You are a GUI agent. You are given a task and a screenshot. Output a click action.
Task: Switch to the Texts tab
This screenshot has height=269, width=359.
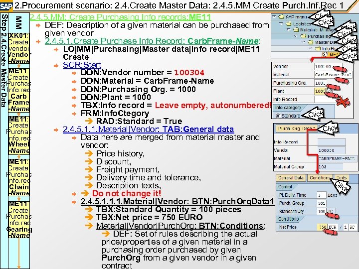tap(342, 178)
